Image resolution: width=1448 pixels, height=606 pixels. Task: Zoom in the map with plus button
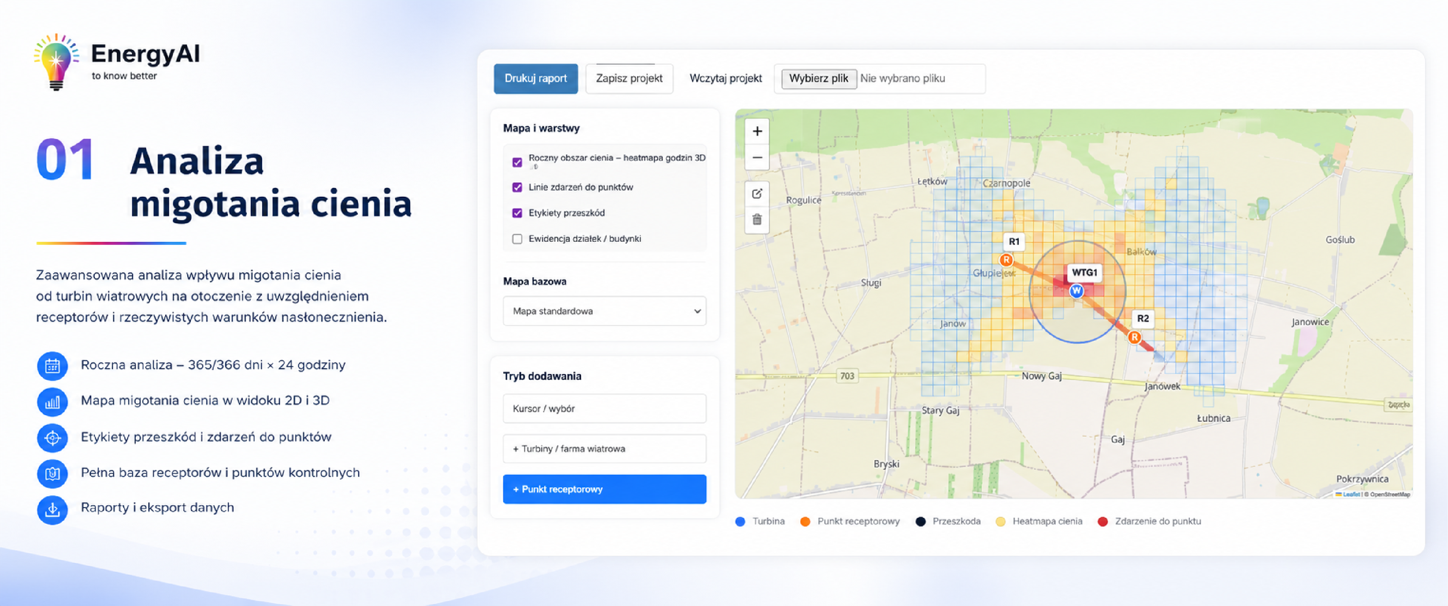(757, 131)
